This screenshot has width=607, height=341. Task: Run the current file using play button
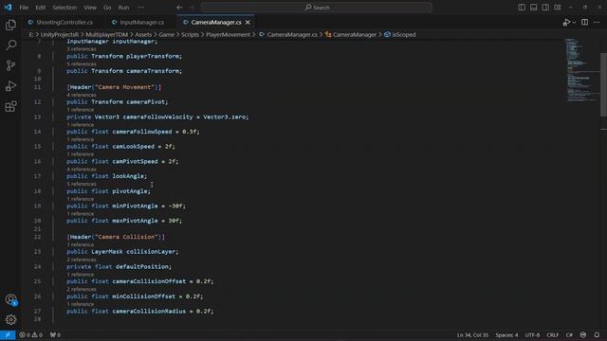tap(566, 23)
